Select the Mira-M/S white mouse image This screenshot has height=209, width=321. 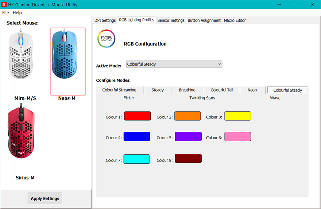pos(21,54)
